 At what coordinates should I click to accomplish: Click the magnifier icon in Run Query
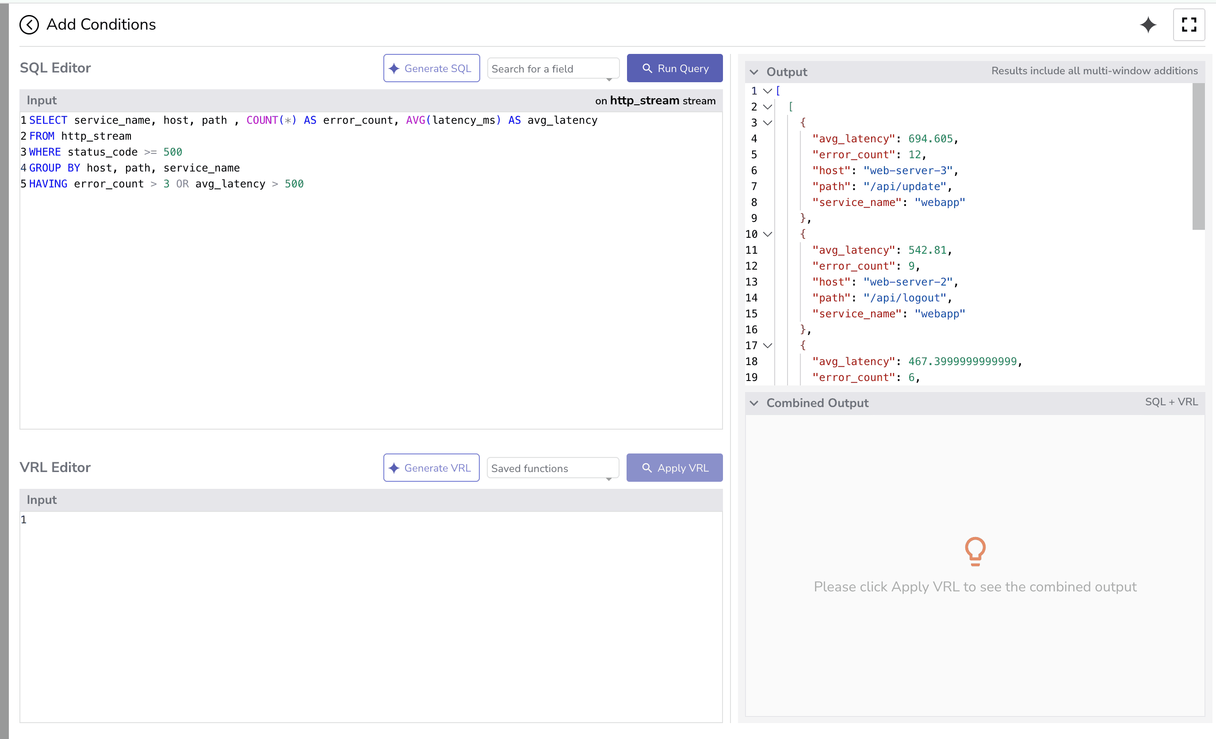click(x=647, y=68)
